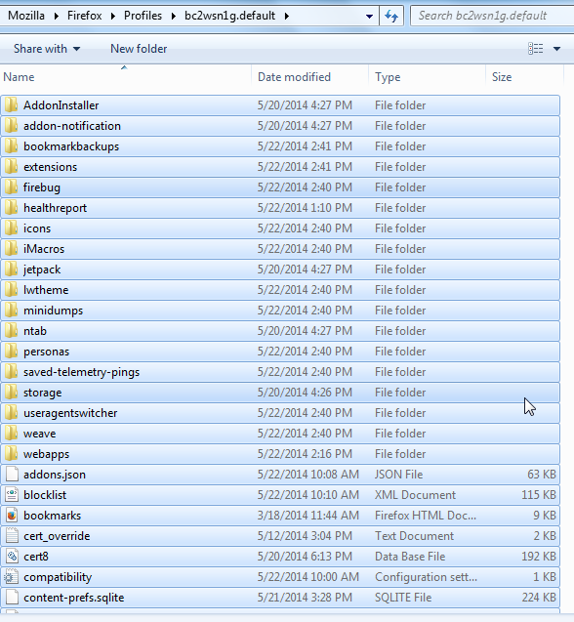Click the 'Configuration sett...' type cell

[426, 577]
